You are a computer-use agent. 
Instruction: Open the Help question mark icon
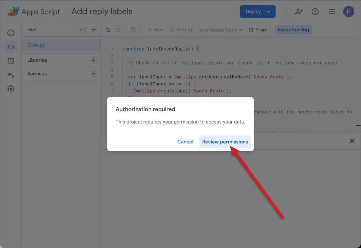tap(315, 12)
